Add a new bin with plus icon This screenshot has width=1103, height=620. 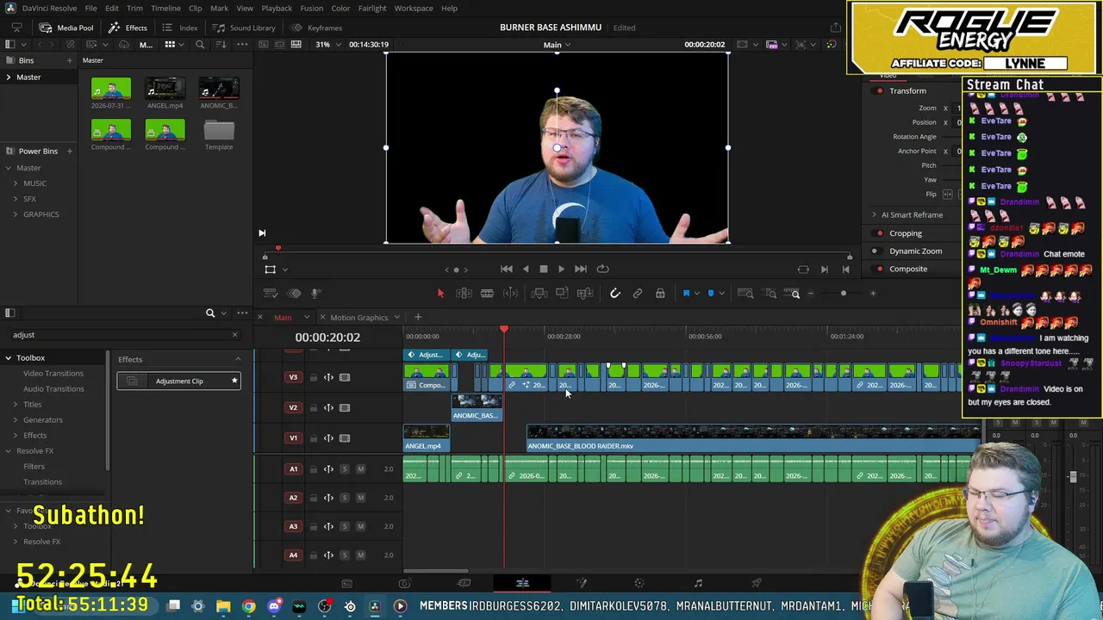(69, 60)
